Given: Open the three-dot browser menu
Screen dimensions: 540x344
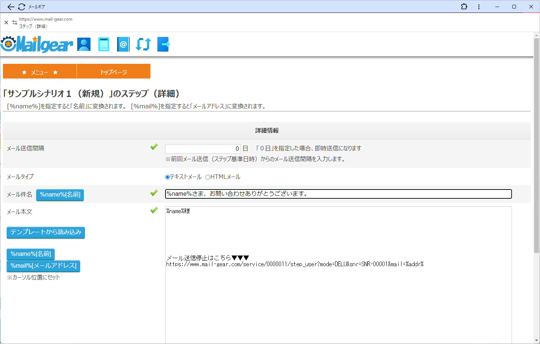Looking at the screenshot, I should pos(479,7).
